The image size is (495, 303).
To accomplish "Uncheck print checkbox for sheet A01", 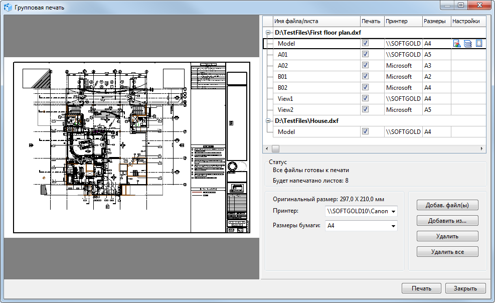I will [x=366, y=54].
